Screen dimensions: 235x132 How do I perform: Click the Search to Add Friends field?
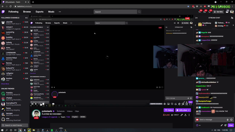click(x=15, y=125)
